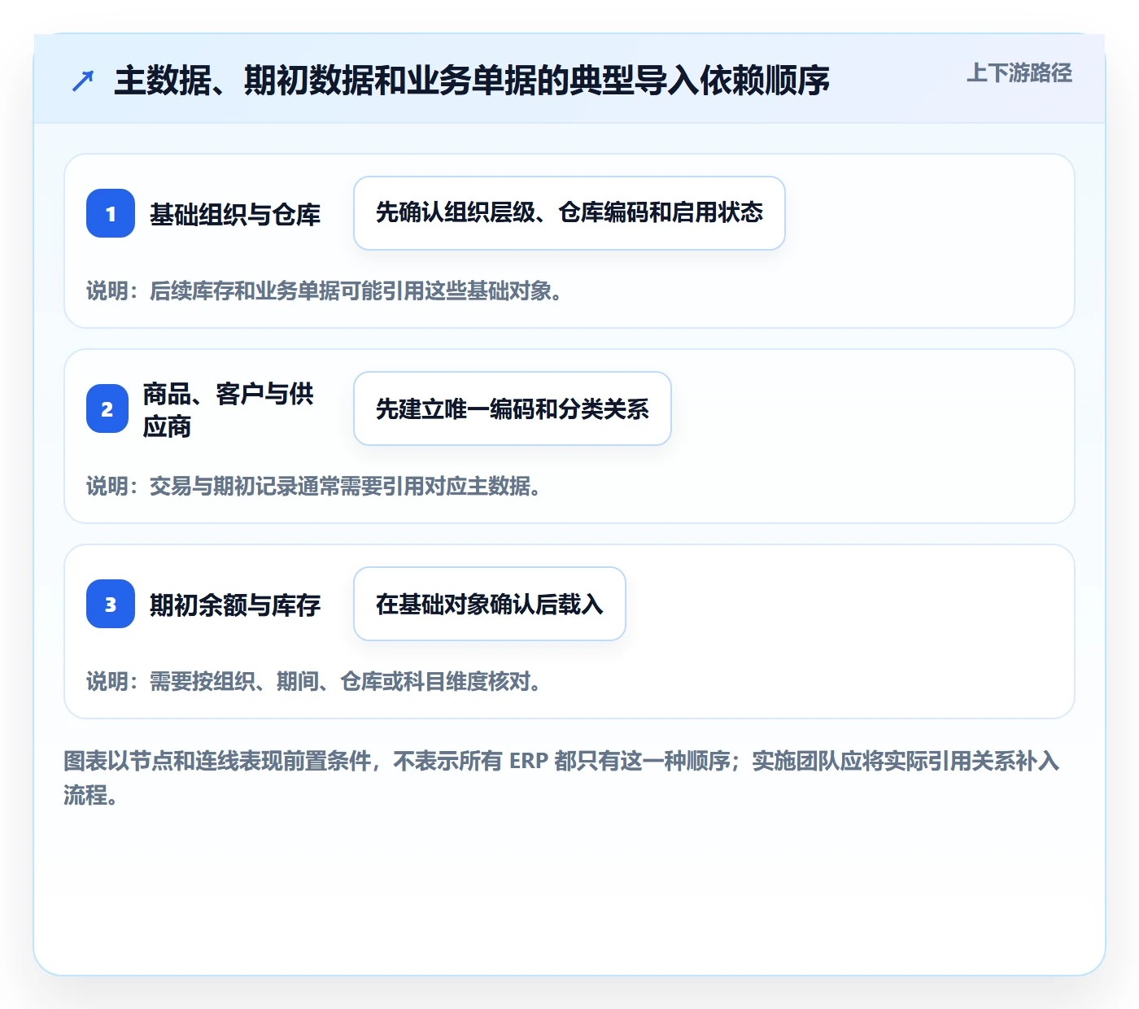
Task: Click the step 3 number badge
Action: click(x=111, y=604)
